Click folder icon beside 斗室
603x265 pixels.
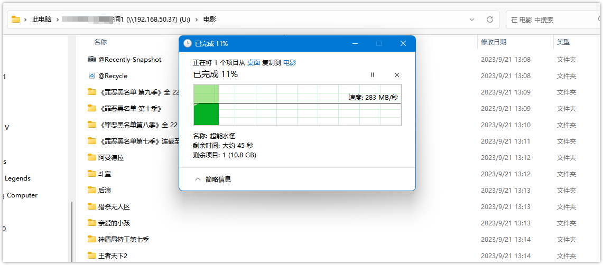pyautogui.click(x=92, y=174)
